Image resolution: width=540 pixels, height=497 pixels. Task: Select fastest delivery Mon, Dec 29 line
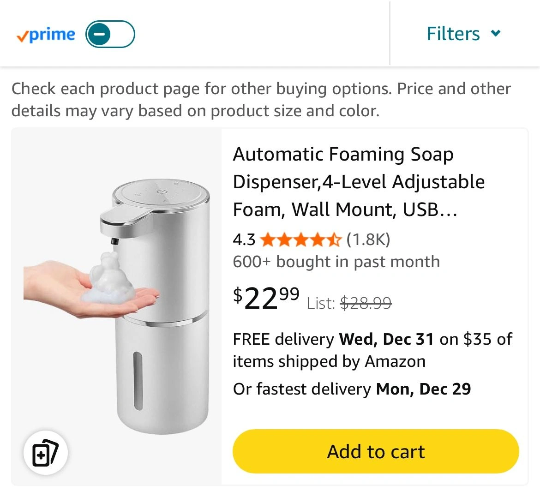[x=352, y=389]
